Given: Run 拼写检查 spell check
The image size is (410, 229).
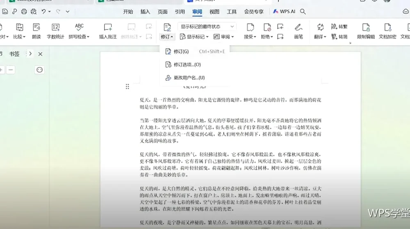Looking at the screenshot, I should [79, 31].
